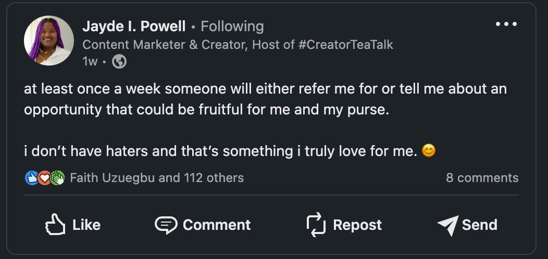Click the Repost arrows icon
The height and width of the screenshot is (259, 548).
(x=316, y=225)
